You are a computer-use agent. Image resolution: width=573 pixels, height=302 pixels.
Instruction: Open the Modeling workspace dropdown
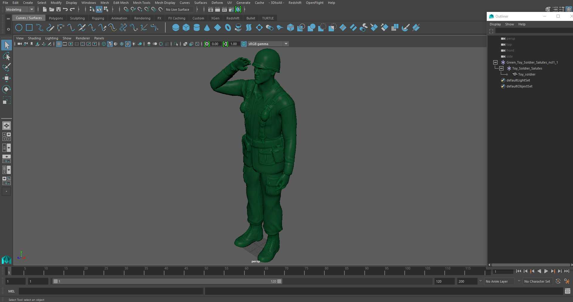pyautogui.click(x=20, y=10)
